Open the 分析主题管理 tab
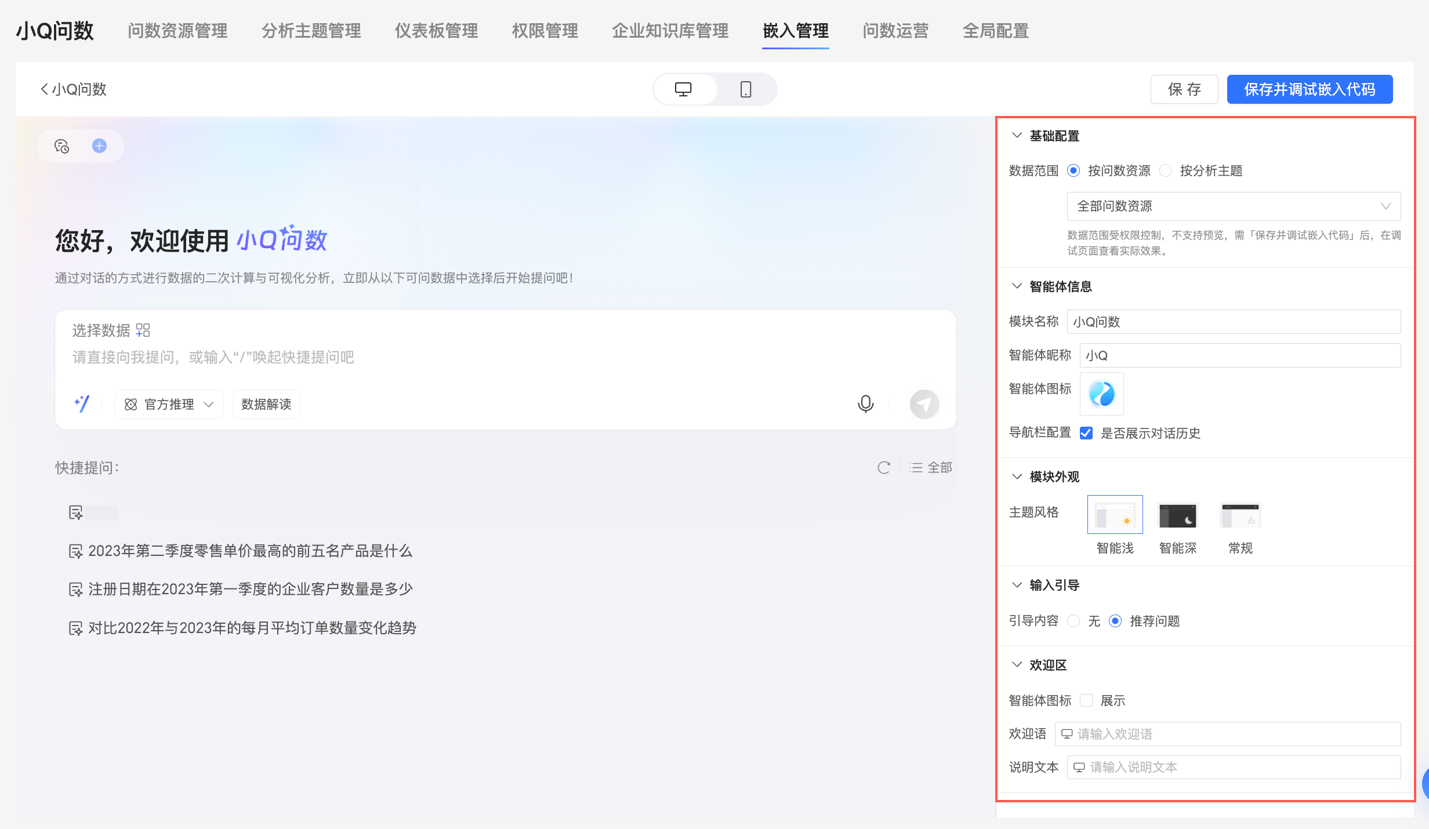This screenshot has height=829, width=1429. click(x=311, y=31)
